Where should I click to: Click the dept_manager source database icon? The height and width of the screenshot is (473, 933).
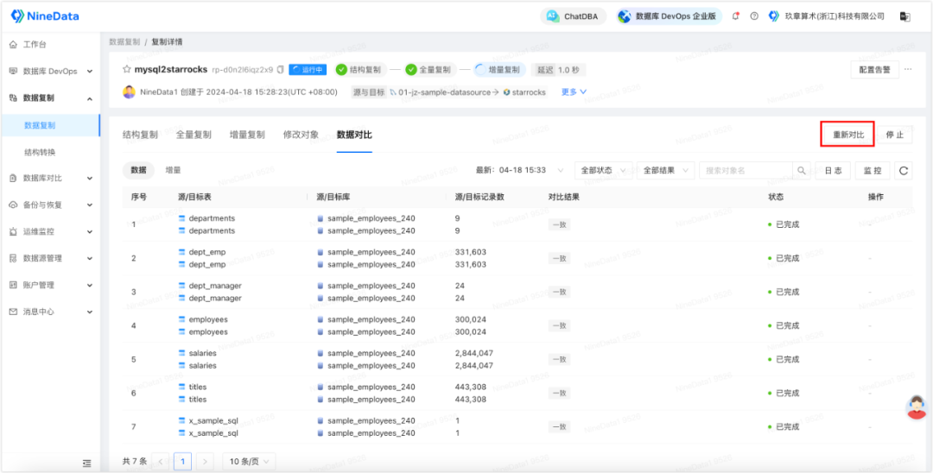point(321,286)
